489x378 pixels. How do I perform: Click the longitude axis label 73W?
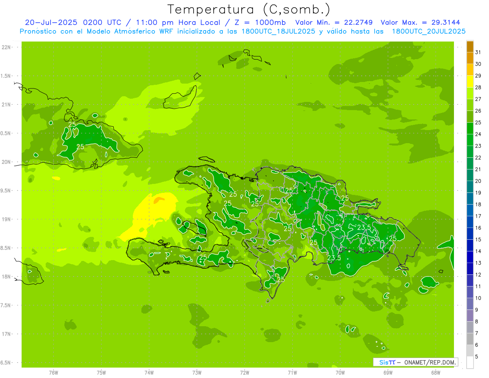click(197, 373)
